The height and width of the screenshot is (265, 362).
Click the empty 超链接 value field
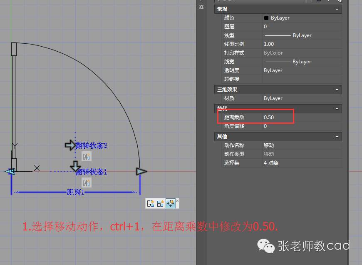click(x=302, y=79)
